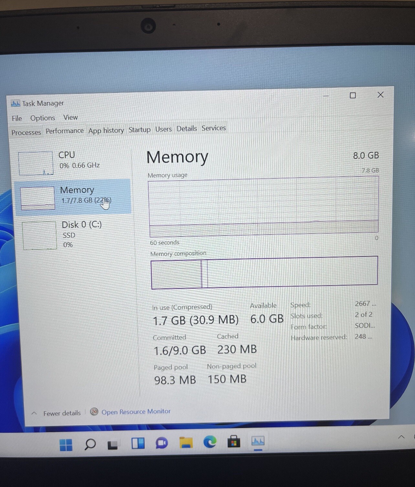Screen dimensions: 415x487
Task: Click the Task Manager title bar icon
Action: coord(15,103)
